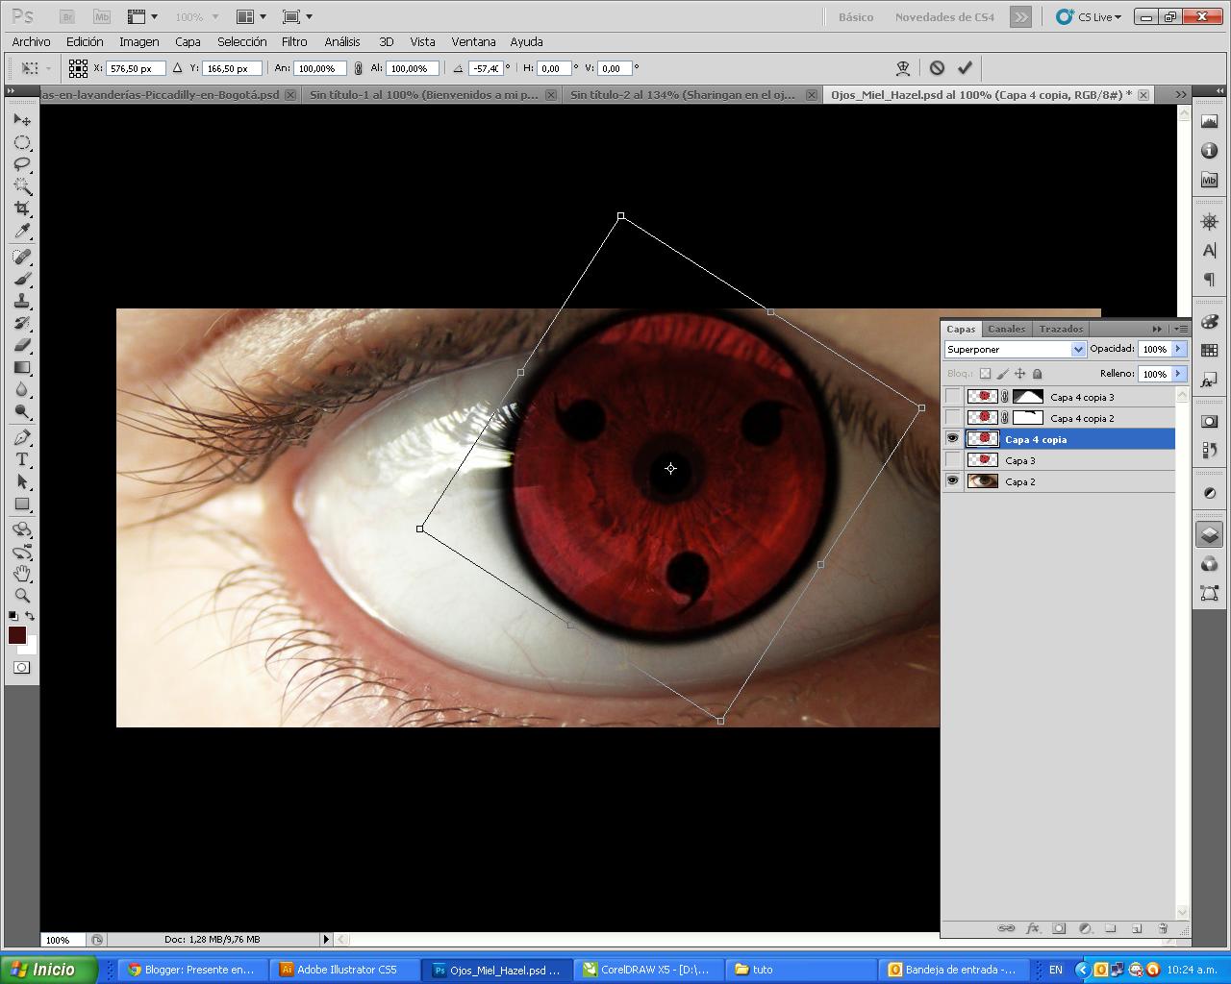Toggle Quick Mask mode
1231x984 pixels.
coord(22,667)
